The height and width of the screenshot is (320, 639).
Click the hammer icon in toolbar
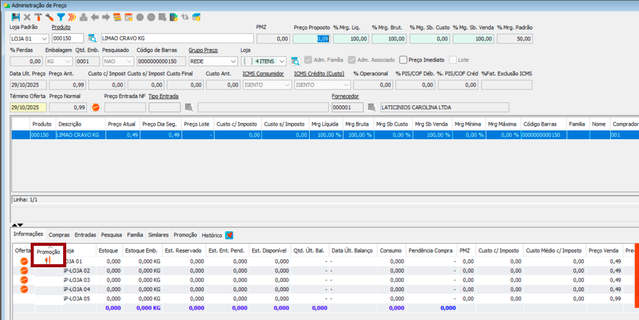click(38, 17)
